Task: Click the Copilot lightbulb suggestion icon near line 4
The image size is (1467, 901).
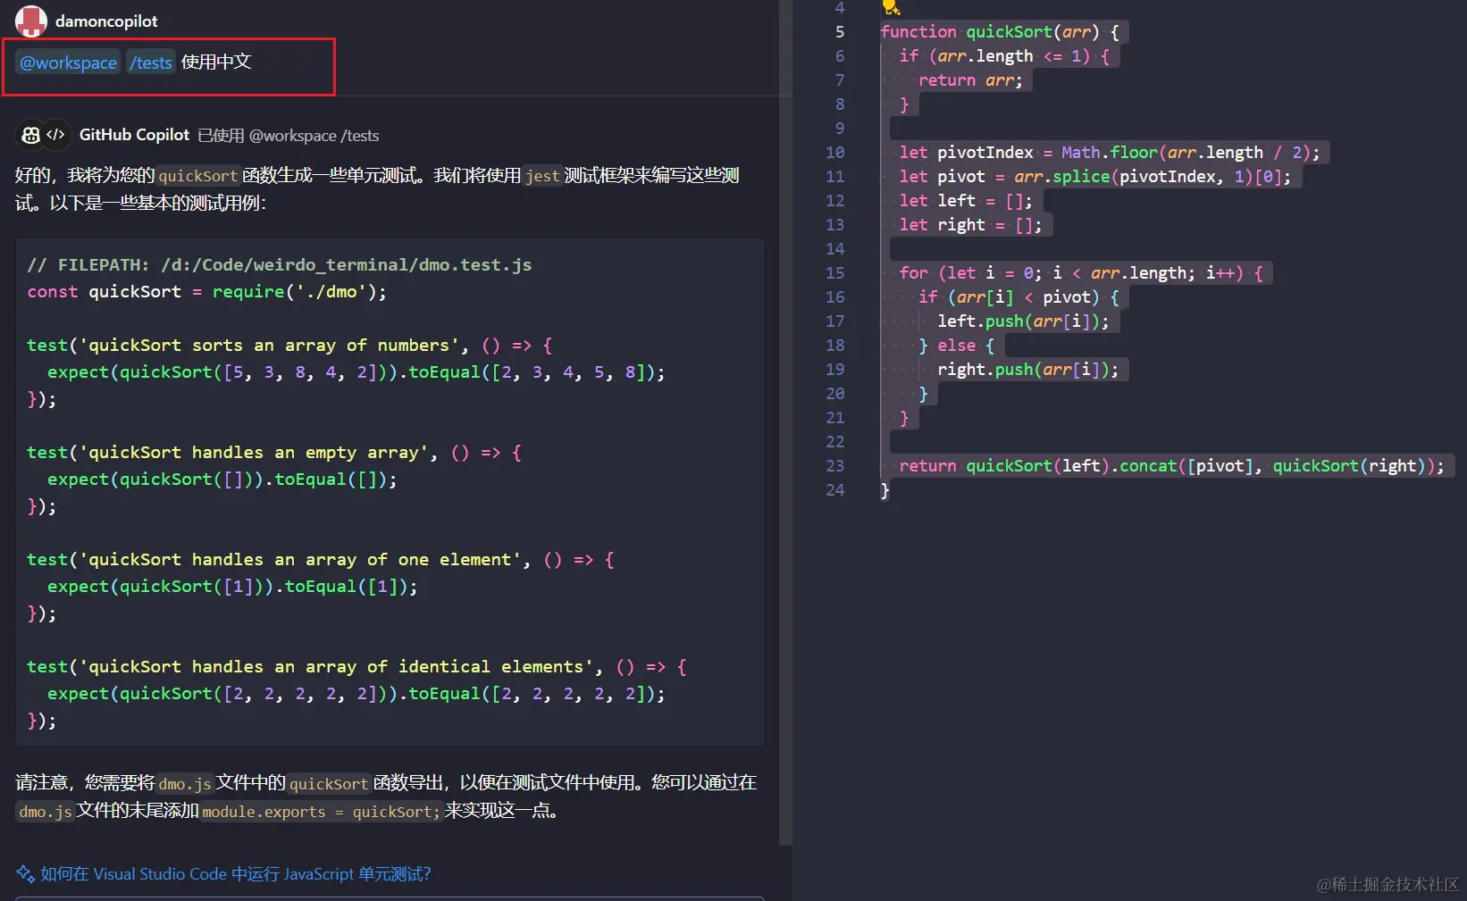Action: (890, 8)
